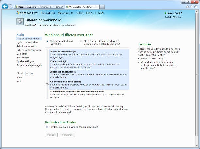
Task: Open Foto's in the header menu
Action: point(89,13)
